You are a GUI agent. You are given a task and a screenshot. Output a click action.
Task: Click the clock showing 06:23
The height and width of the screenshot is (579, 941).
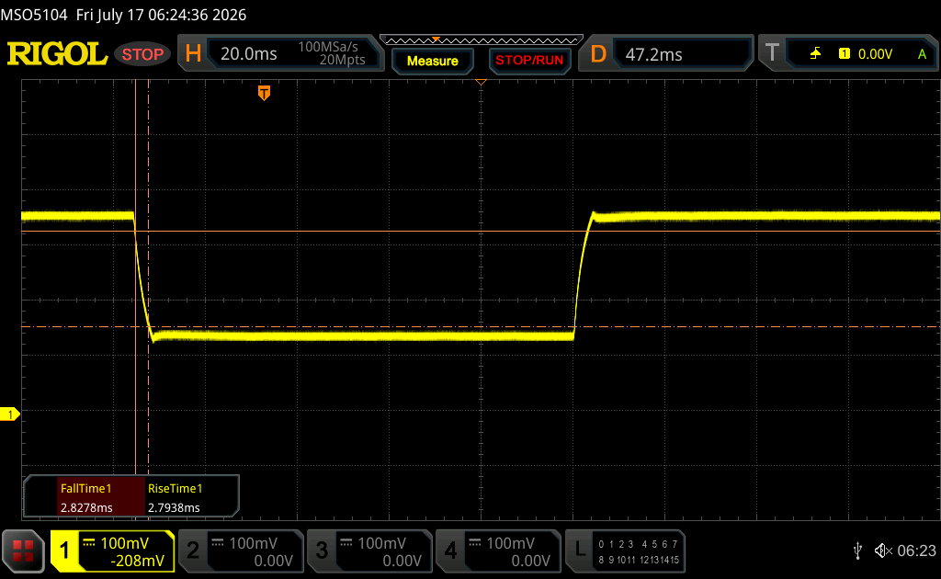(x=916, y=551)
